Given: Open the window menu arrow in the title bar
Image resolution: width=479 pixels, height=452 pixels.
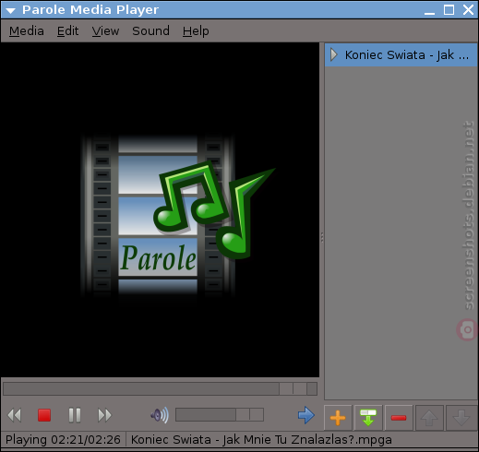Looking at the screenshot, I should click(10, 11).
